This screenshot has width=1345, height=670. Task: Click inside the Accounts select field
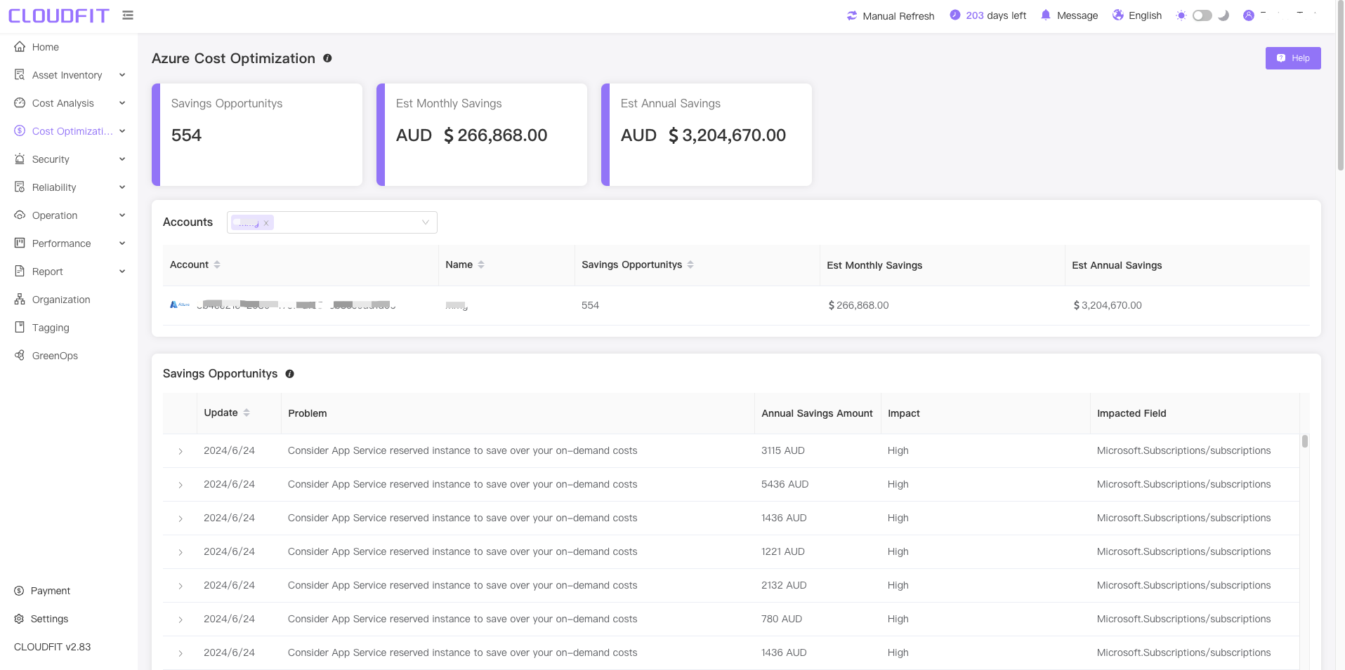coord(332,222)
